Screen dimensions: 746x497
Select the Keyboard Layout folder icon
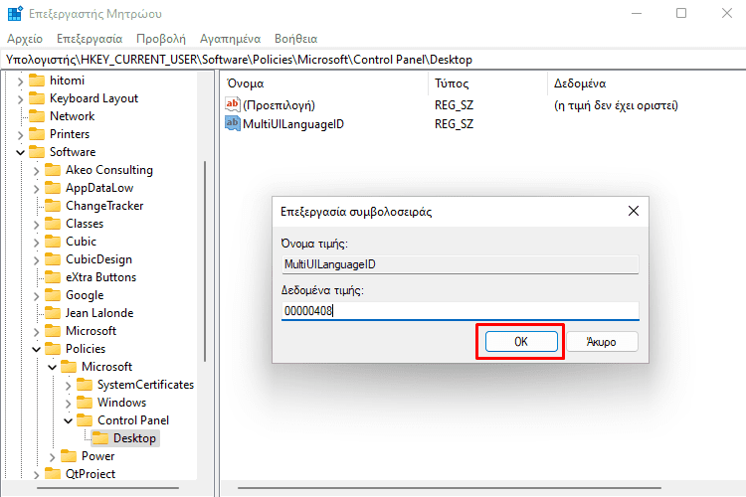[37, 98]
